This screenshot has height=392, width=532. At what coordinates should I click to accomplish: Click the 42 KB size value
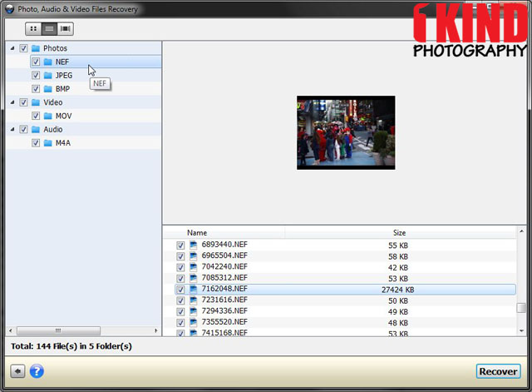[x=398, y=268]
